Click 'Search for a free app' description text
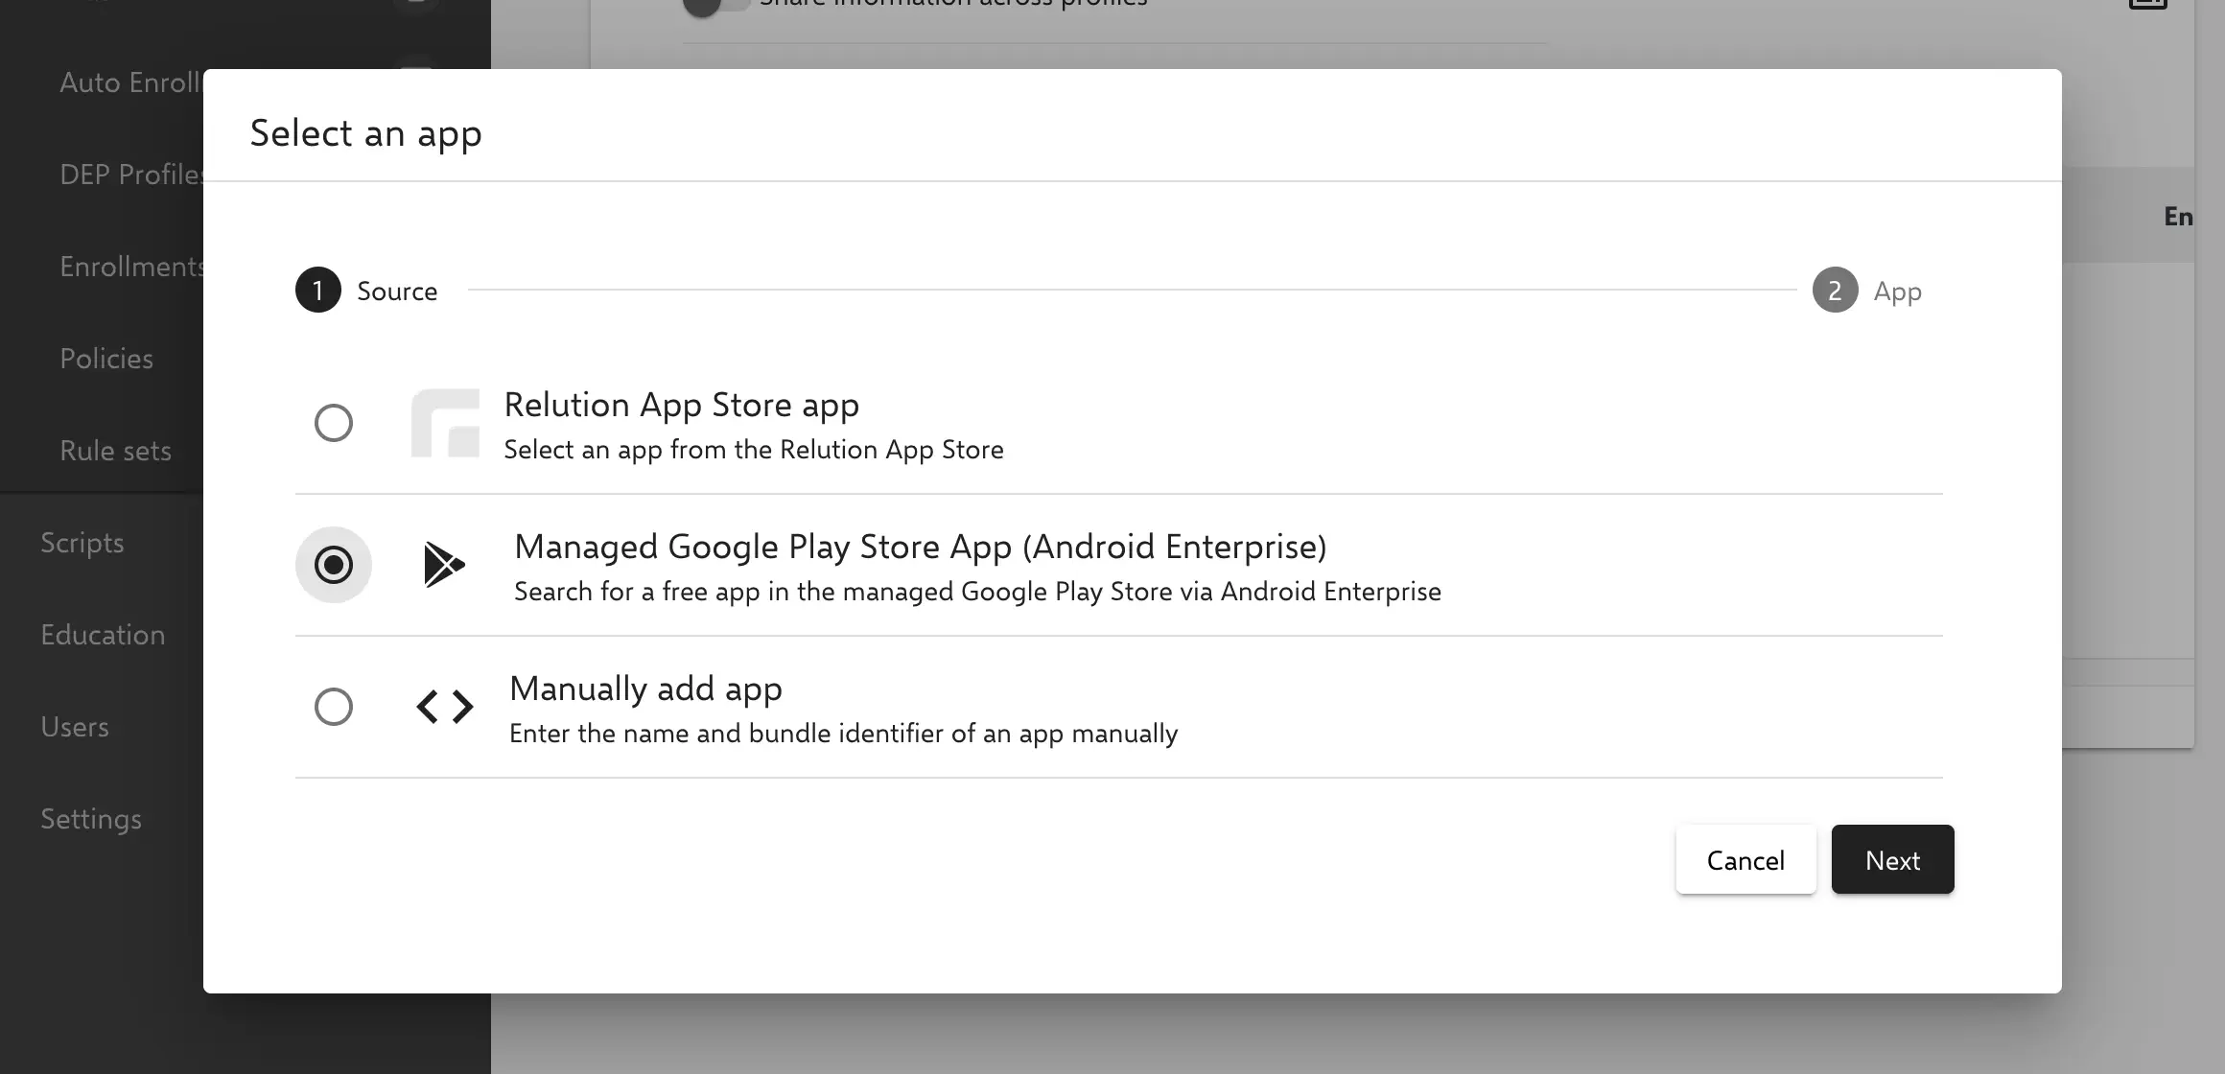 pyautogui.click(x=977, y=592)
